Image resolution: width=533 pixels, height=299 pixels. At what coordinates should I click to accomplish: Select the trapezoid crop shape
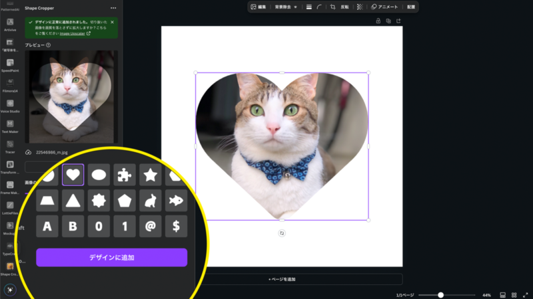point(47,201)
